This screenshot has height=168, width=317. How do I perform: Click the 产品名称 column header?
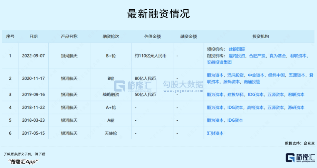click(x=69, y=37)
